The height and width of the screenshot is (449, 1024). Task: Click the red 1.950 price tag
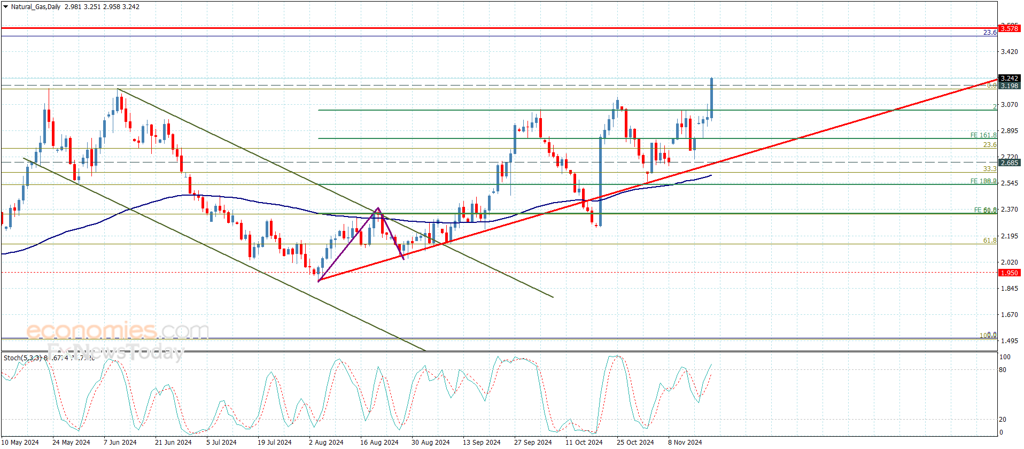tap(1009, 273)
